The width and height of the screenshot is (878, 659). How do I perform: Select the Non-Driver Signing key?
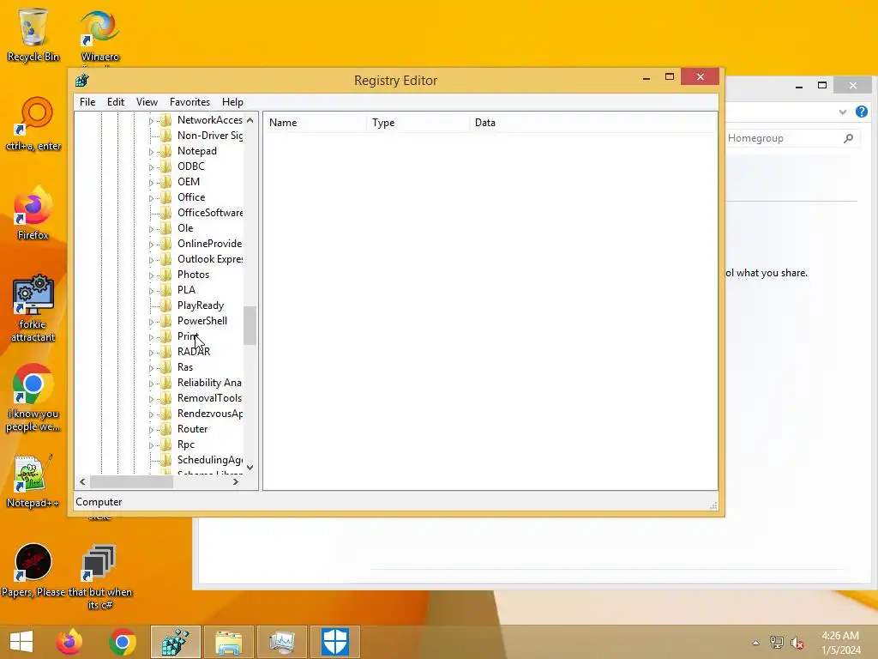click(x=210, y=136)
